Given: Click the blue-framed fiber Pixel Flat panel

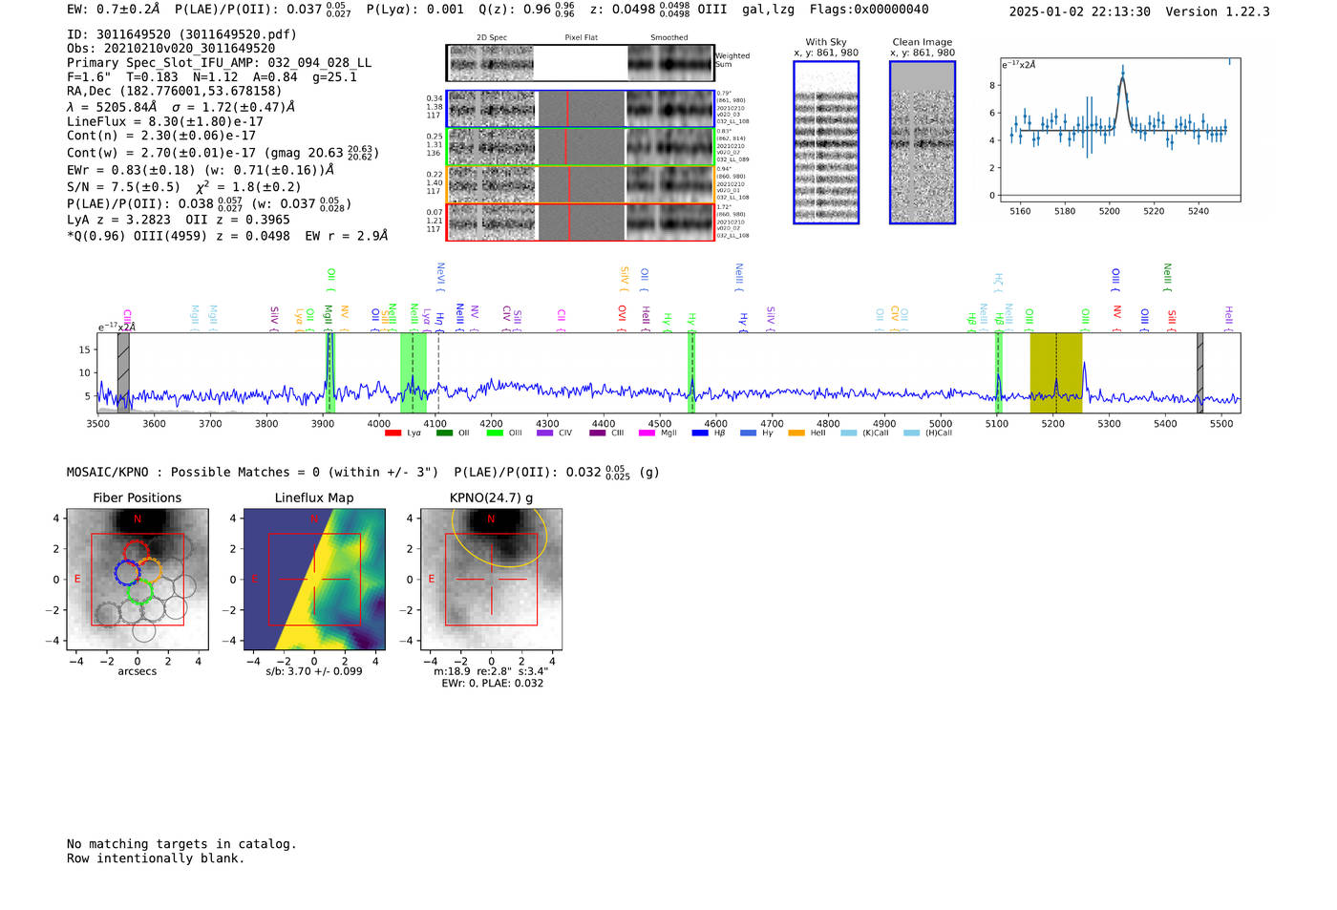Looking at the screenshot, I should [x=582, y=109].
